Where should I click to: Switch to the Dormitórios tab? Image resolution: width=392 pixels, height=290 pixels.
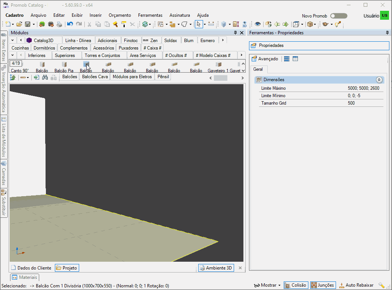click(x=44, y=48)
